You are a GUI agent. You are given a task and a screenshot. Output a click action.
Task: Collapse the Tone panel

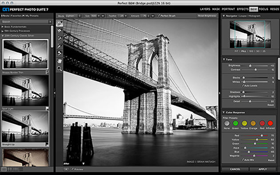[224, 59]
